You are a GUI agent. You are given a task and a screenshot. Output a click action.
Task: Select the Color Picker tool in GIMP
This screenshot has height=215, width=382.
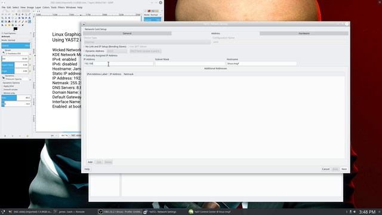(x=29, y=14)
